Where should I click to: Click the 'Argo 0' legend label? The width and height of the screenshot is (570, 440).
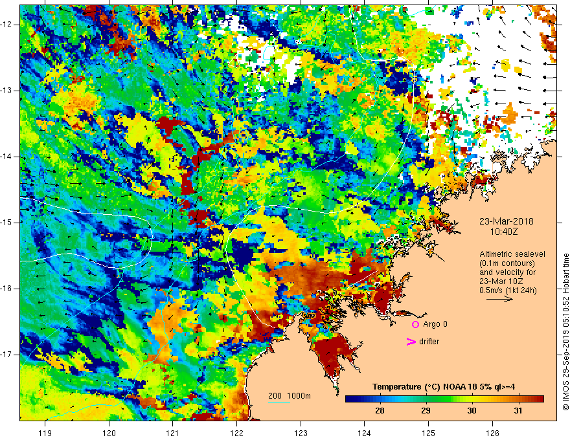pos(435,324)
